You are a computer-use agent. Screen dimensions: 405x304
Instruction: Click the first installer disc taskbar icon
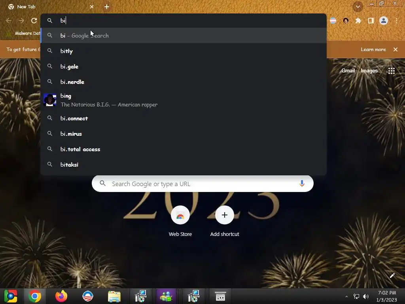click(141, 296)
